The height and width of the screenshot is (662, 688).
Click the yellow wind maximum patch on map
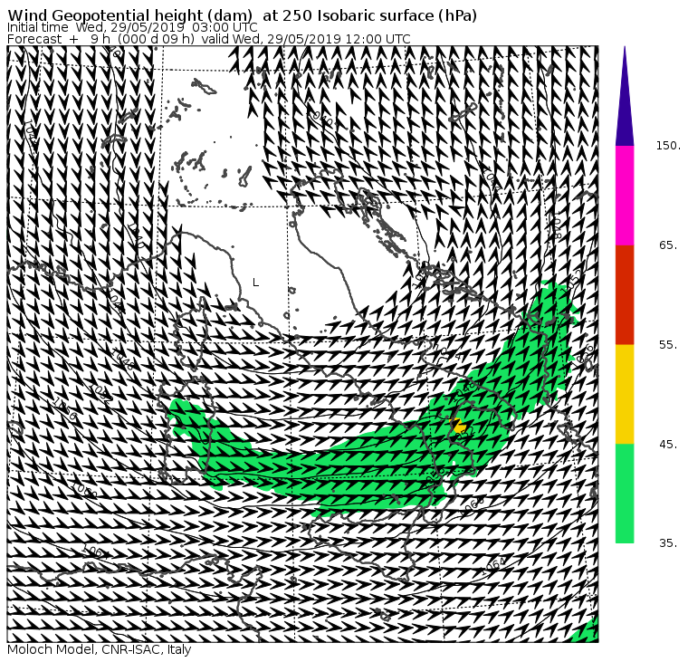(x=459, y=426)
